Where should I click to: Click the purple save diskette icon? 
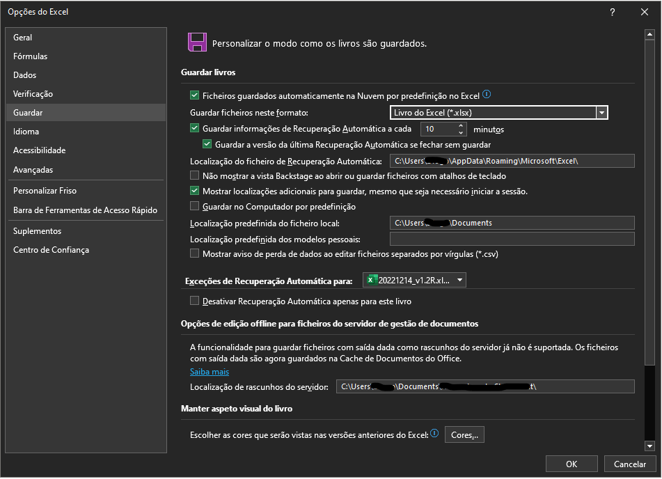point(197,42)
